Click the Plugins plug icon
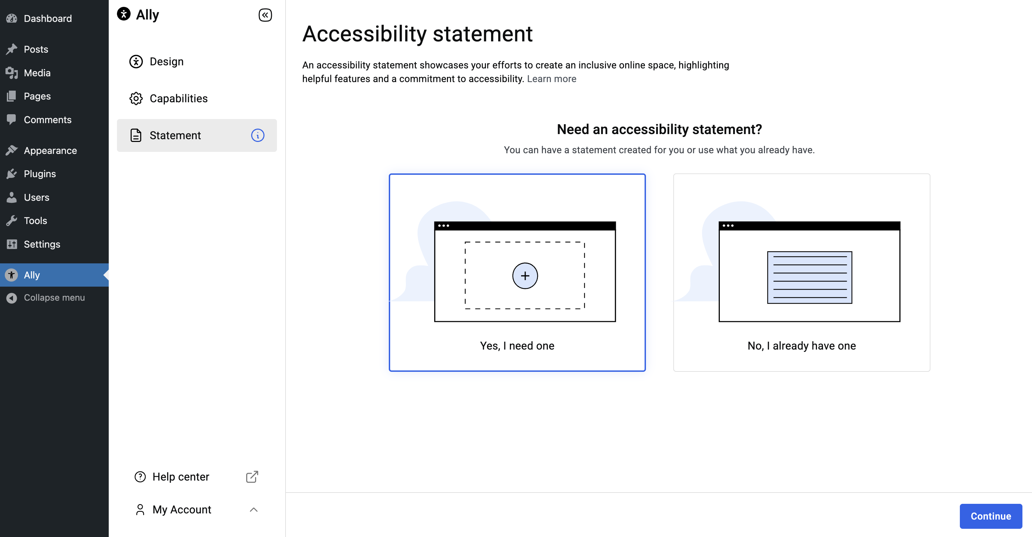Screen dimensions: 1032x537 tap(12, 174)
